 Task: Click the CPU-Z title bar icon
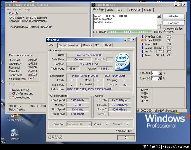point(49,40)
